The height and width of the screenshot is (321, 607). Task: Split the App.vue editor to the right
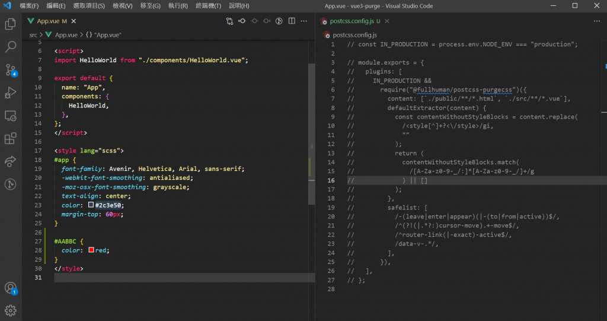point(292,21)
